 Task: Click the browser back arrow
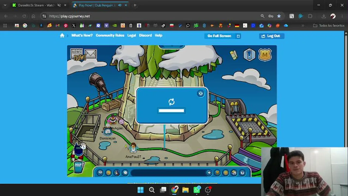[x=6, y=16]
